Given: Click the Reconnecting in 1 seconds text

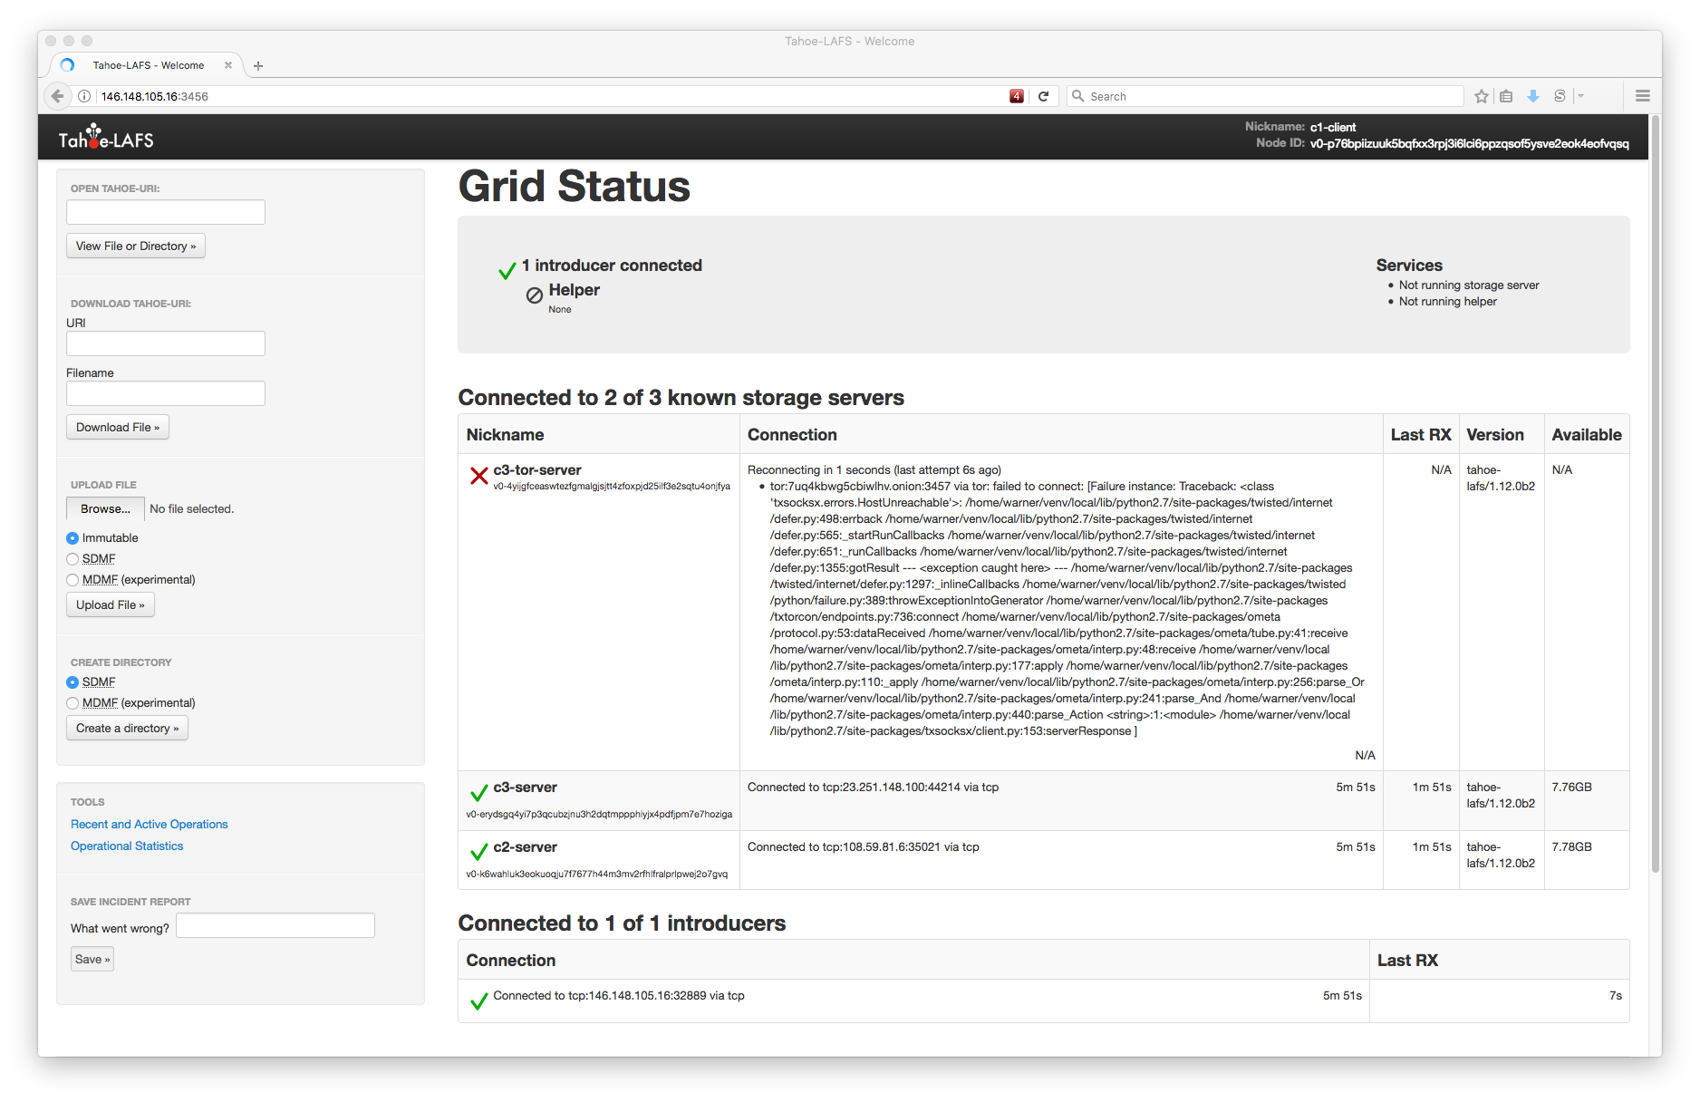Looking at the screenshot, I should [874, 469].
